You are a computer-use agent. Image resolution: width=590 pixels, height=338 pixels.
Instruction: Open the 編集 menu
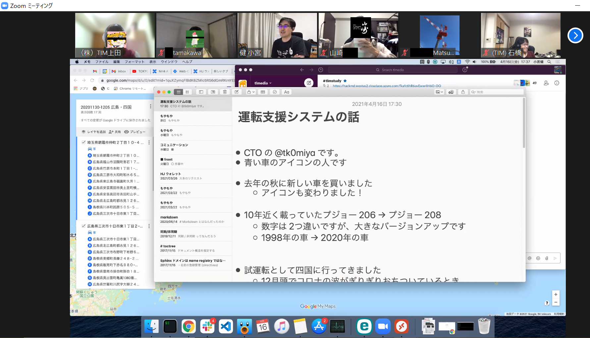117,62
